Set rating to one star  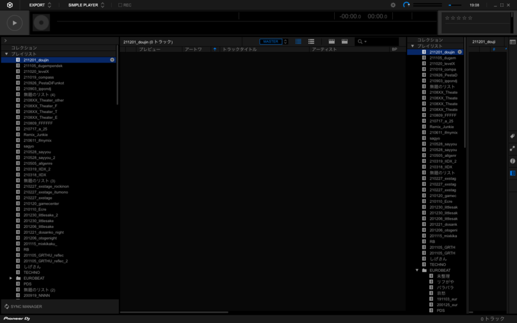pyautogui.click(x=447, y=18)
